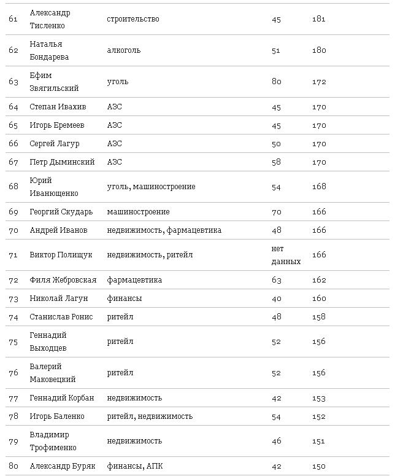Viewport: 403px width, 476px height.
Task: Click the name Игорь Еремеев
Action: [x=57, y=125]
